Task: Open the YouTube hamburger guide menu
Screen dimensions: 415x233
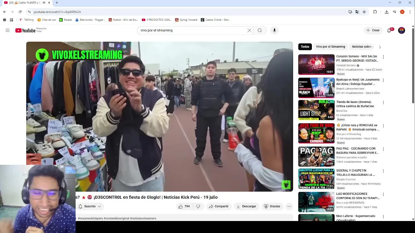Action: pyautogui.click(x=7, y=30)
